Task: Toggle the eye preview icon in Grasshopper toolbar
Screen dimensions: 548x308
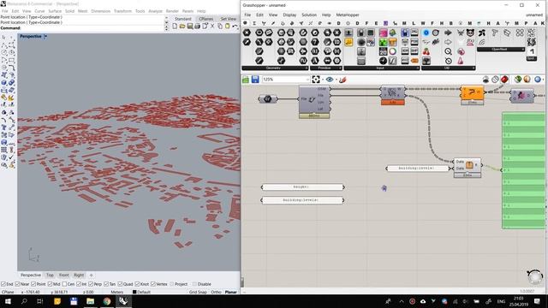Action: [x=330, y=80]
